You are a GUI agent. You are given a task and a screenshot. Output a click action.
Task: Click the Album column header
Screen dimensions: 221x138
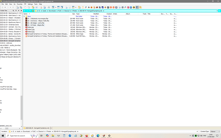coord(132,14)
